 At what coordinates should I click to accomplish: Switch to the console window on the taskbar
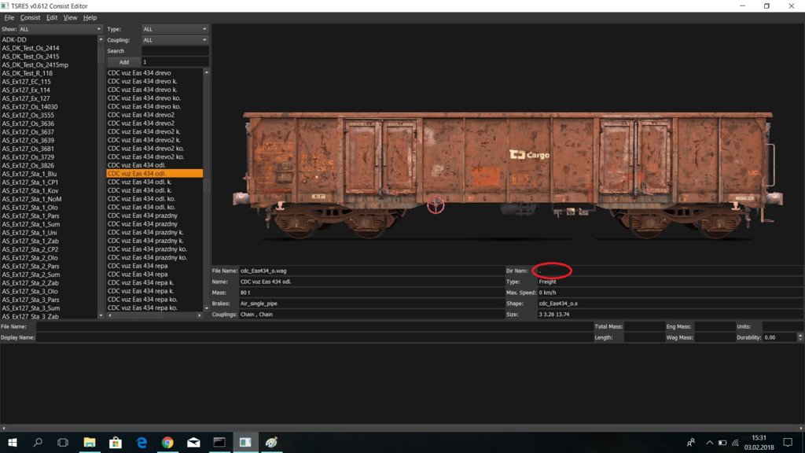coord(219,443)
